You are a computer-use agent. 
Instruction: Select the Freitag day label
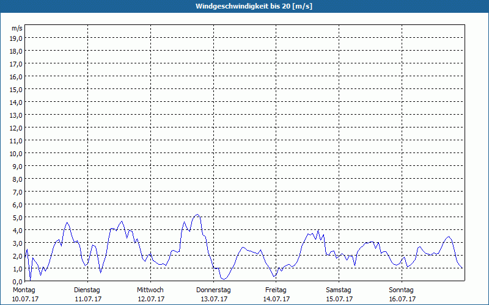pos(276,290)
